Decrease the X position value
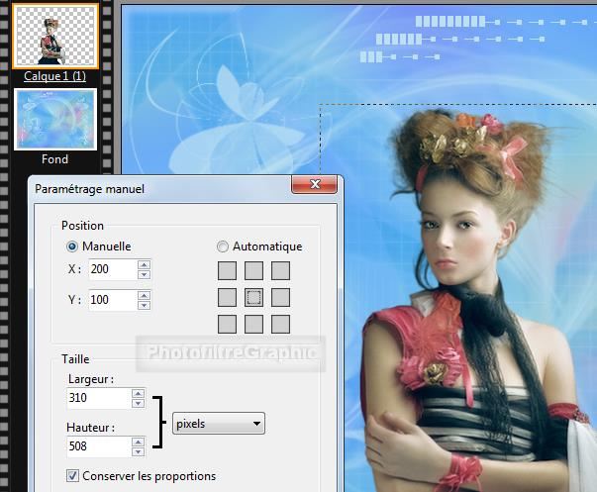 tap(144, 274)
